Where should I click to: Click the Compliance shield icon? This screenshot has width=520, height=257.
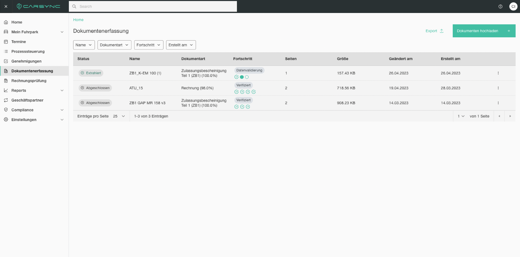(x=6, y=110)
